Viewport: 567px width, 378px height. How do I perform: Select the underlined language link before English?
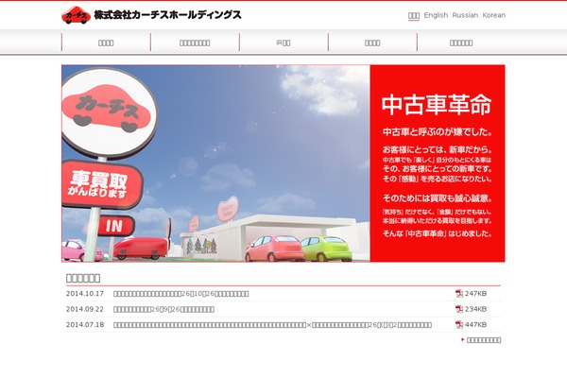coord(414,15)
